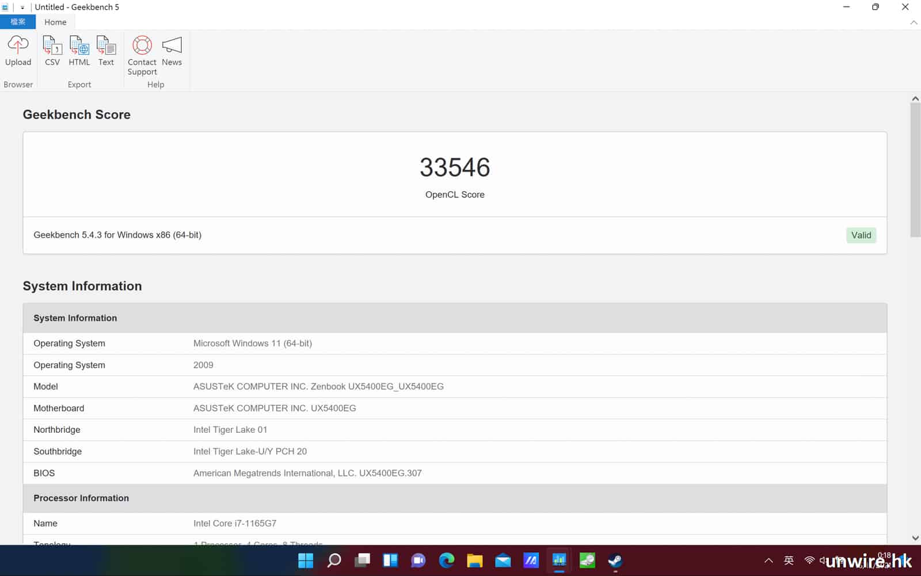Open the quick access toolbar dropdown

click(22, 7)
